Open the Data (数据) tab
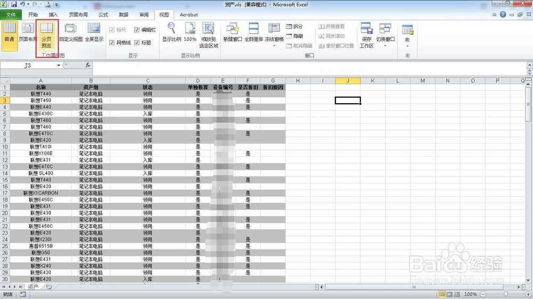 [x=124, y=14]
